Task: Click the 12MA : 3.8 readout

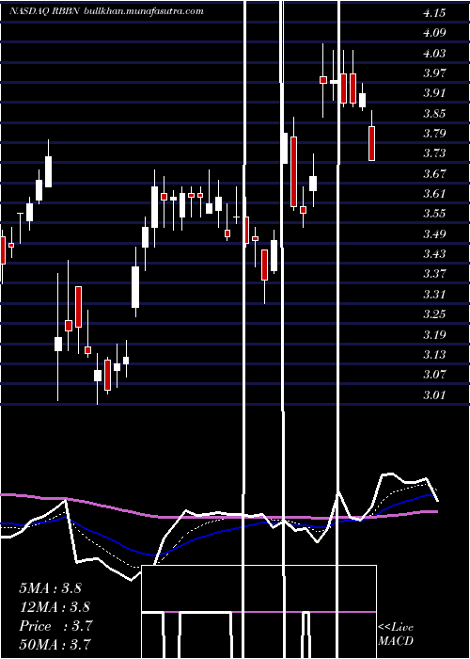Action: pyautogui.click(x=55, y=607)
